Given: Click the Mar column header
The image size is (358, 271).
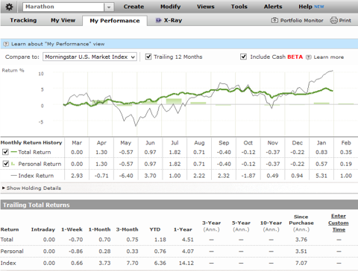Looking at the screenshot, I should click(77, 143).
